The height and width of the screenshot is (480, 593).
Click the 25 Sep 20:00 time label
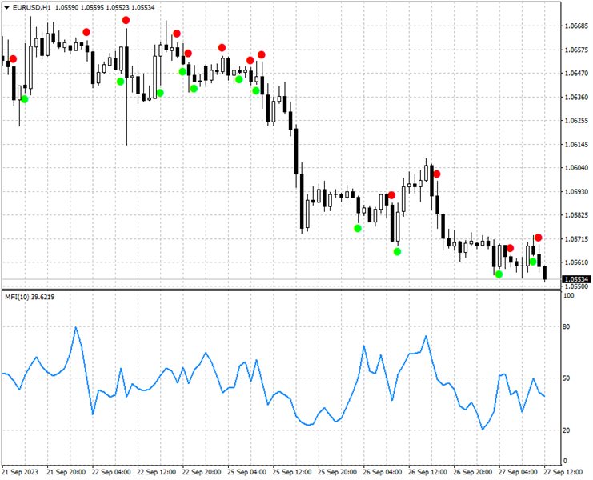pos(337,473)
